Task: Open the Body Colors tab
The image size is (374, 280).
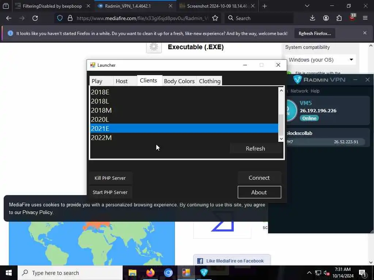Action: pos(179,81)
